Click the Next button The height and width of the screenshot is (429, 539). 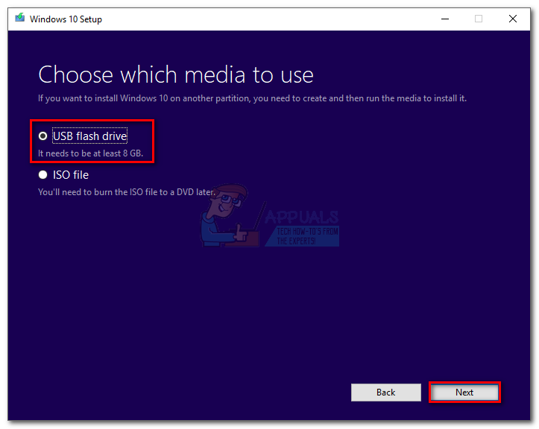pos(464,393)
